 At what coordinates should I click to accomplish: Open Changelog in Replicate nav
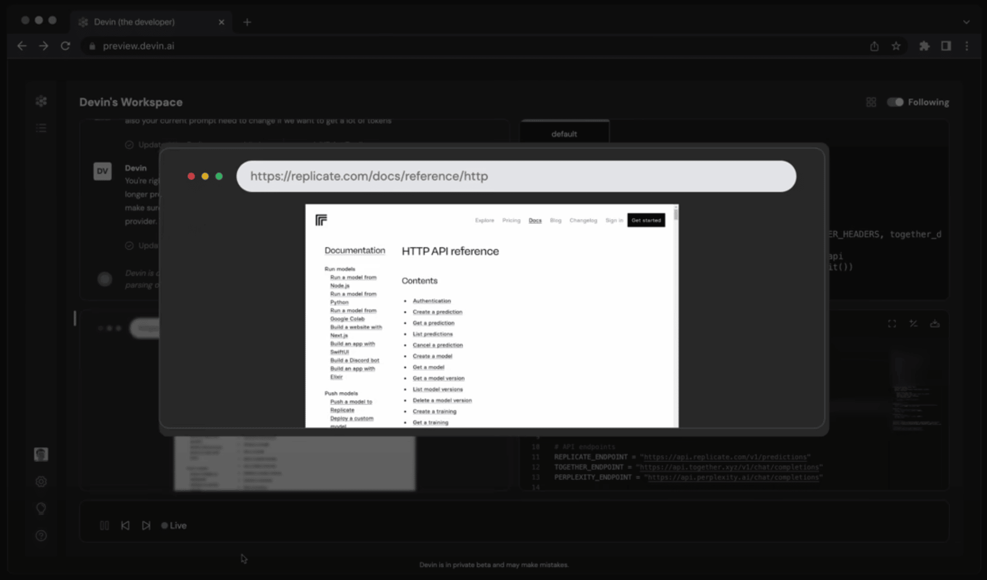click(x=583, y=221)
